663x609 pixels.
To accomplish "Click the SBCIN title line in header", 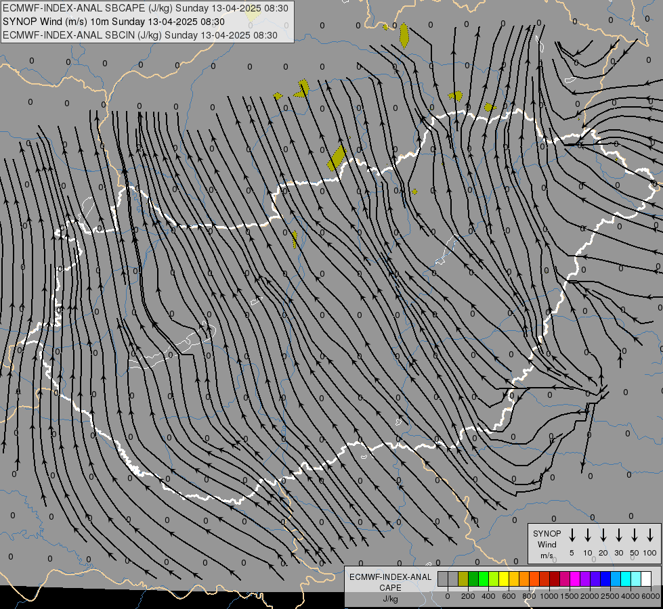I will (140, 35).
